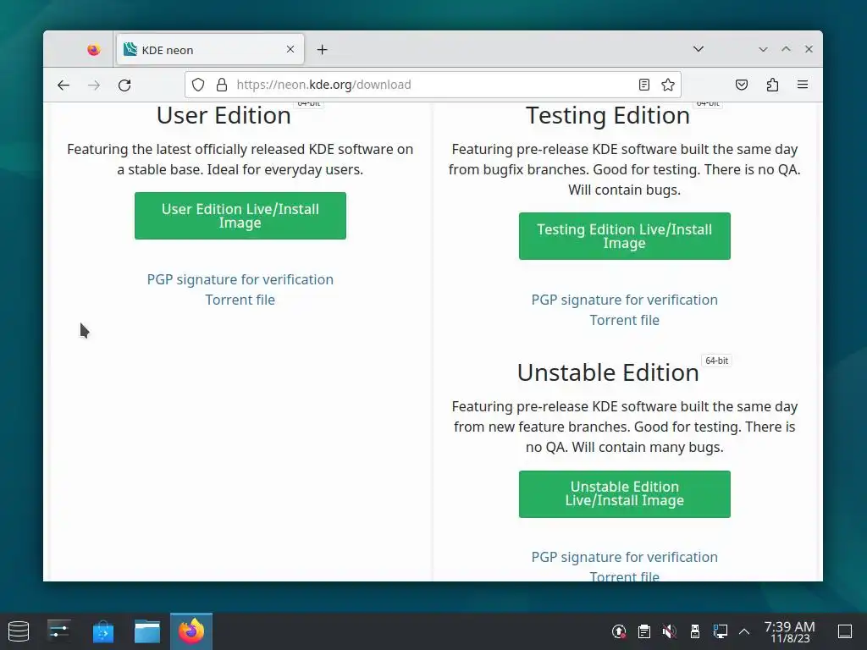The height and width of the screenshot is (650, 867).
Task: Open Dolphin file manager from taskbar
Action: pyautogui.click(x=147, y=631)
